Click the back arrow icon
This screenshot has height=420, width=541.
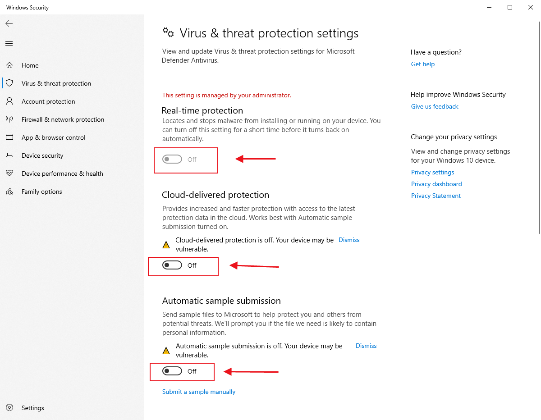point(9,23)
